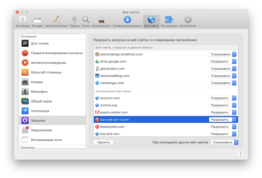Click the drive.google.com favicon
This screenshot has width=262, height=178.
point(97,61)
